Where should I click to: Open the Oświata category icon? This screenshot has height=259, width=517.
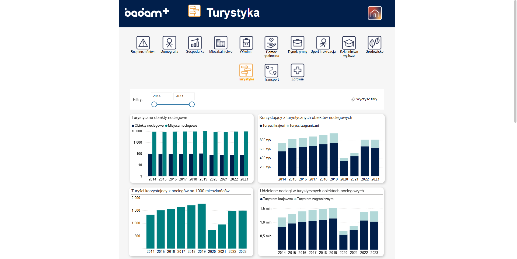coord(246,43)
